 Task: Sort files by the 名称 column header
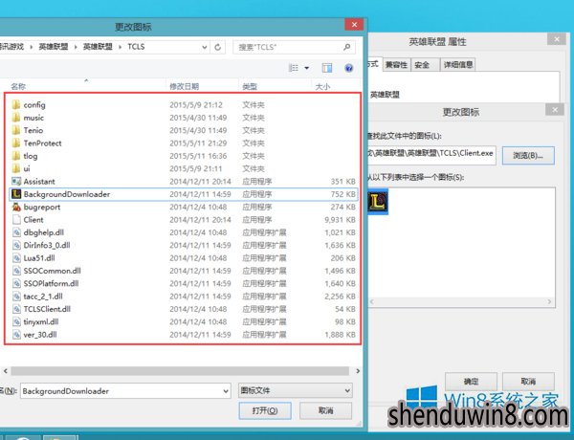(x=18, y=87)
